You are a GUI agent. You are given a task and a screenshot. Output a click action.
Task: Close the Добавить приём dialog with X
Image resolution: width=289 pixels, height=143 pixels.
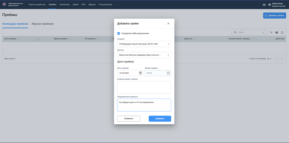[x=168, y=23]
